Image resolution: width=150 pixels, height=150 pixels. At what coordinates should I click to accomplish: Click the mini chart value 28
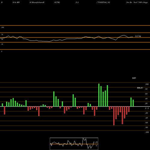coord(96,142)
